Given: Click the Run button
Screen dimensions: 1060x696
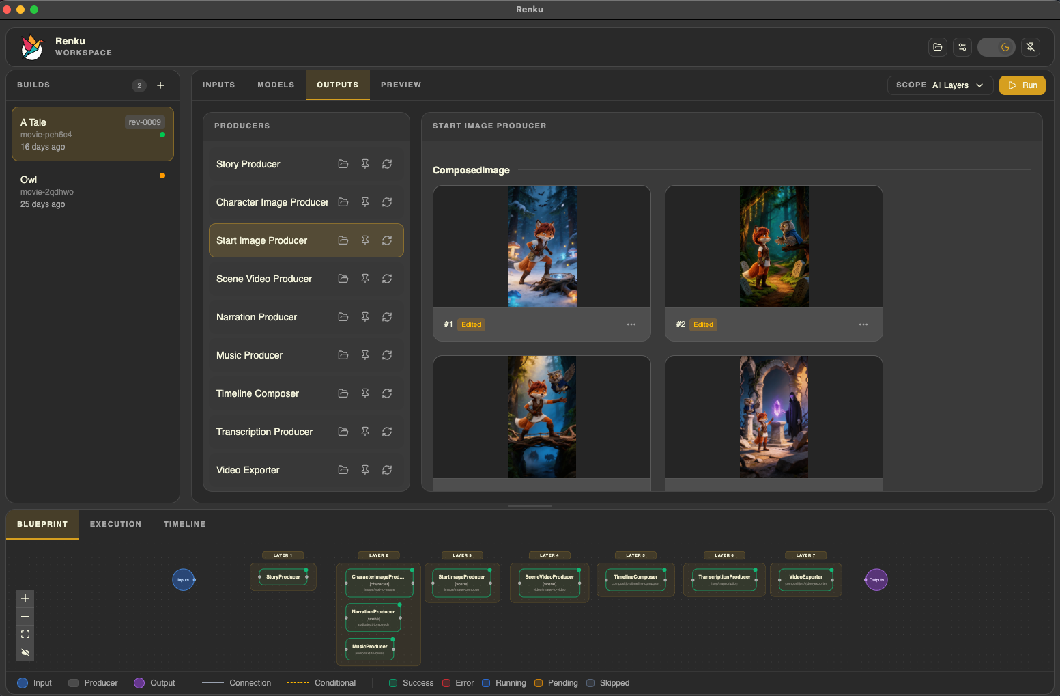Looking at the screenshot, I should [x=1022, y=85].
